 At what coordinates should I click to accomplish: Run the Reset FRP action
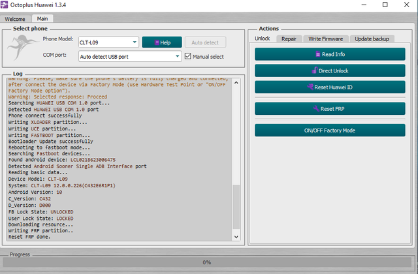point(330,109)
